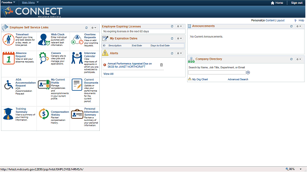Click the Timesheet title link
The width and height of the screenshot is (307, 172).
point(22,34)
